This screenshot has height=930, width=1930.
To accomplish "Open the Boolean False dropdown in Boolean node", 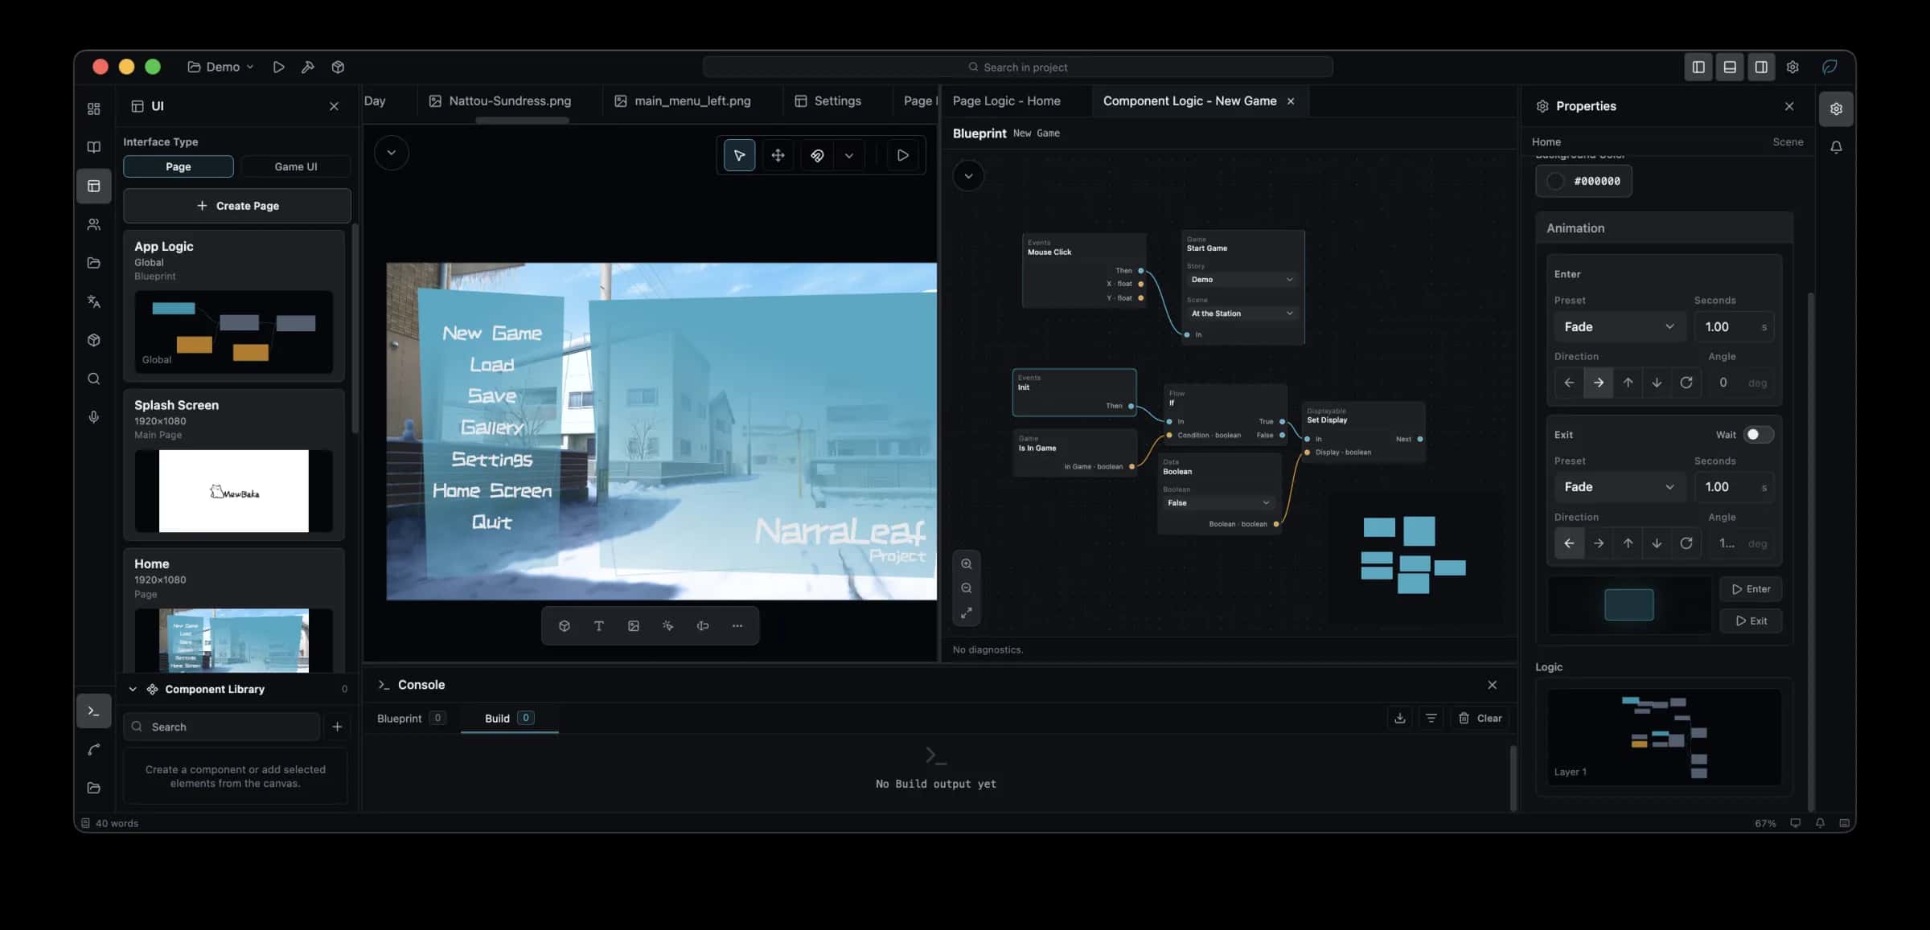I will pyautogui.click(x=1218, y=503).
